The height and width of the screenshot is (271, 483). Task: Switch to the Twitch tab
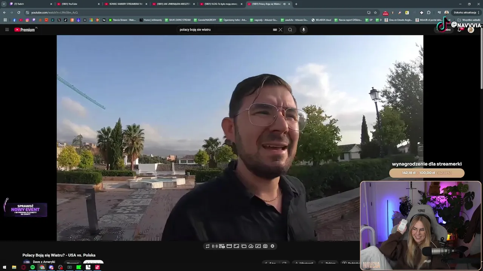pyautogui.click(x=30, y=4)
